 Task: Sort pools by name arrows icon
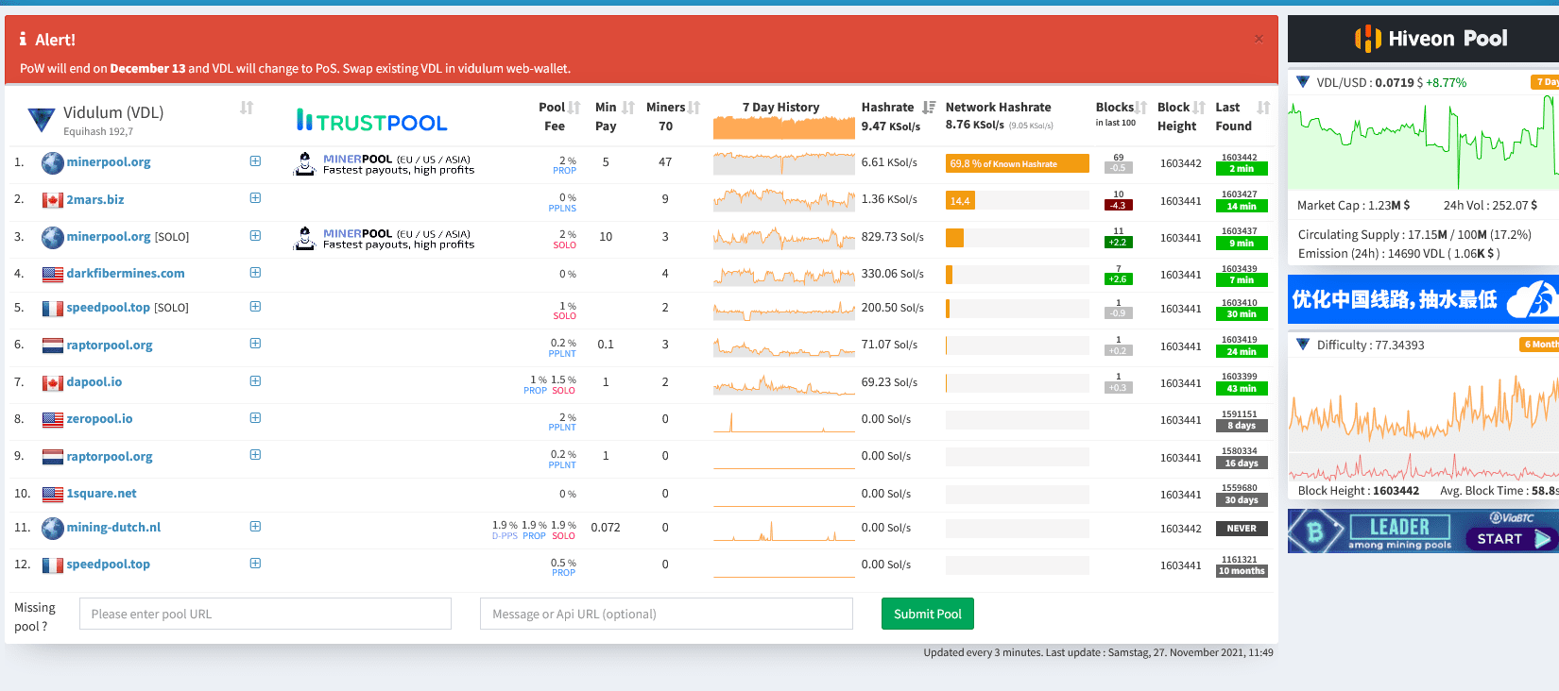(x=247, y=108)
